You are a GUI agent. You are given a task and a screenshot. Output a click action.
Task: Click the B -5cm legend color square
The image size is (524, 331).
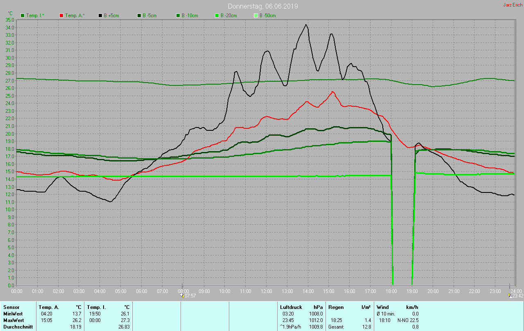point(139,16)
